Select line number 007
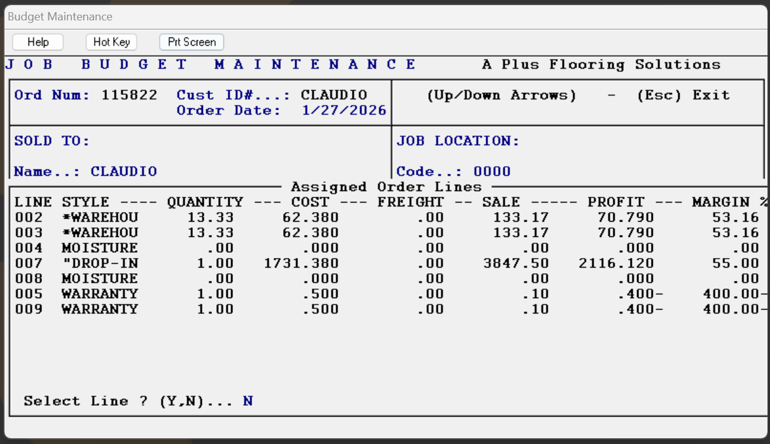Screen dimensions: 770x444 (29, 263)
